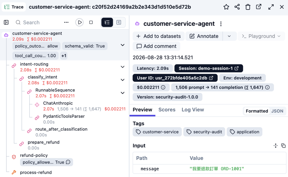The width and height of the screenshot is (288, 177).
Task: Open the Playground dropdown
Action: click(x=261, y=36)
